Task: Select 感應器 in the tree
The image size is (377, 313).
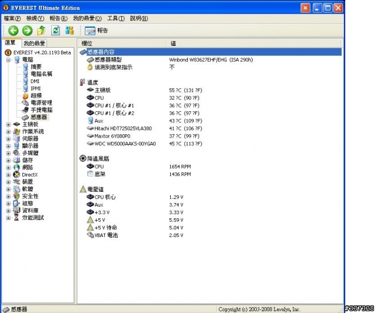Action: [x=39, y=117]
